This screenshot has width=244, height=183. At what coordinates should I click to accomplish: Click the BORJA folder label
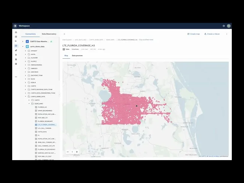coord(33,82)
